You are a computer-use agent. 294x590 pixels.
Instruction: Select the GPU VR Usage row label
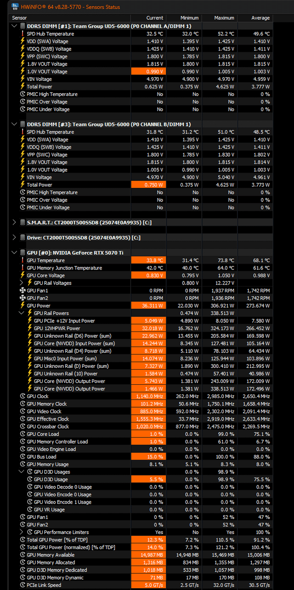(49, 510)
